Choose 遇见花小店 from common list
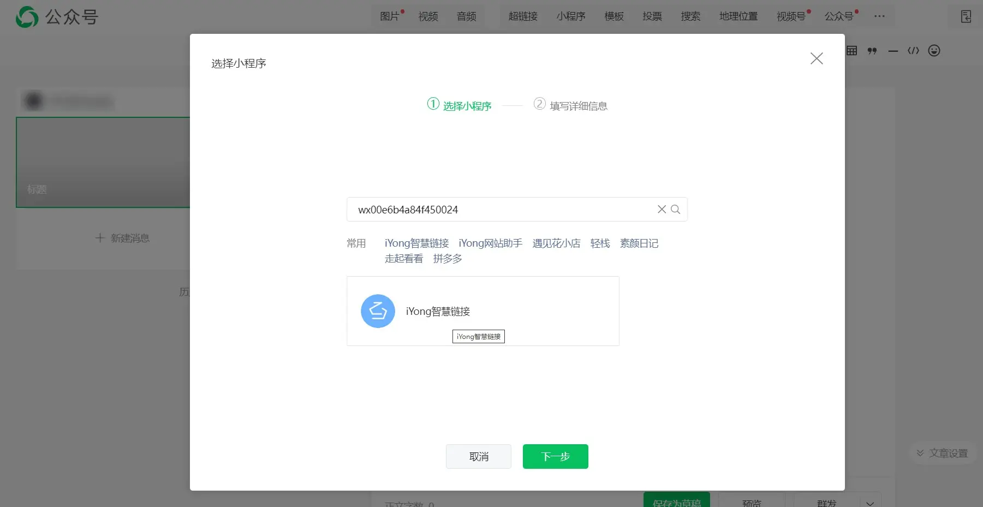This screenshot has width=983, height=507. pos(556,243)
